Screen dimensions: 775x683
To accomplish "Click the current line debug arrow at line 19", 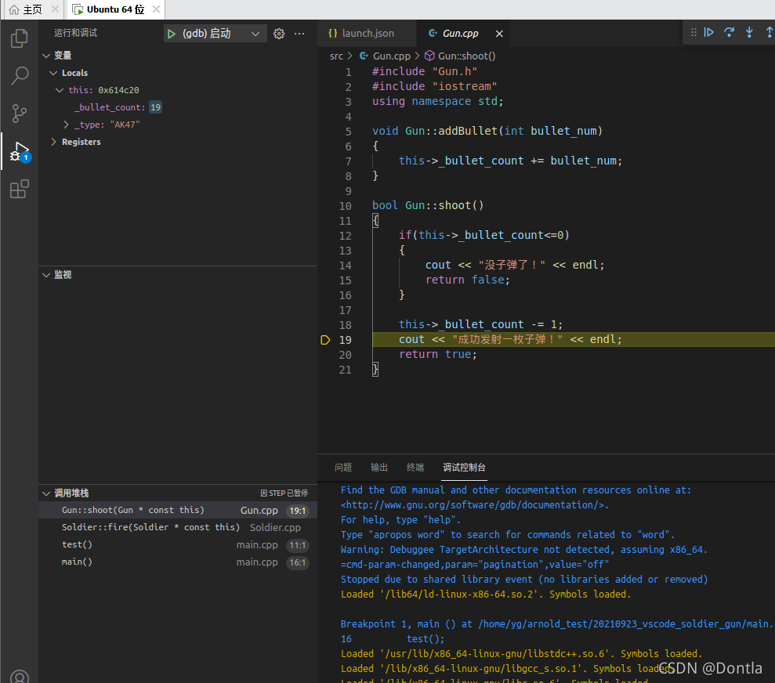I will [325, 340].
